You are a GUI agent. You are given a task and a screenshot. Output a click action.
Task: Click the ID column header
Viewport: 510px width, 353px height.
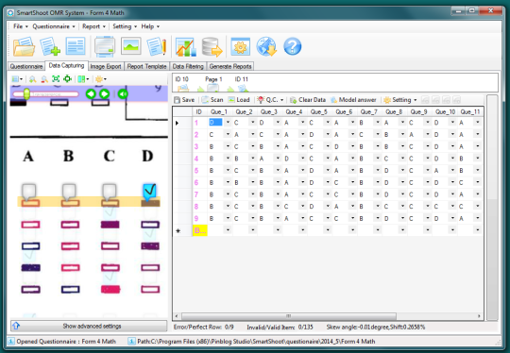click(198, 111)
